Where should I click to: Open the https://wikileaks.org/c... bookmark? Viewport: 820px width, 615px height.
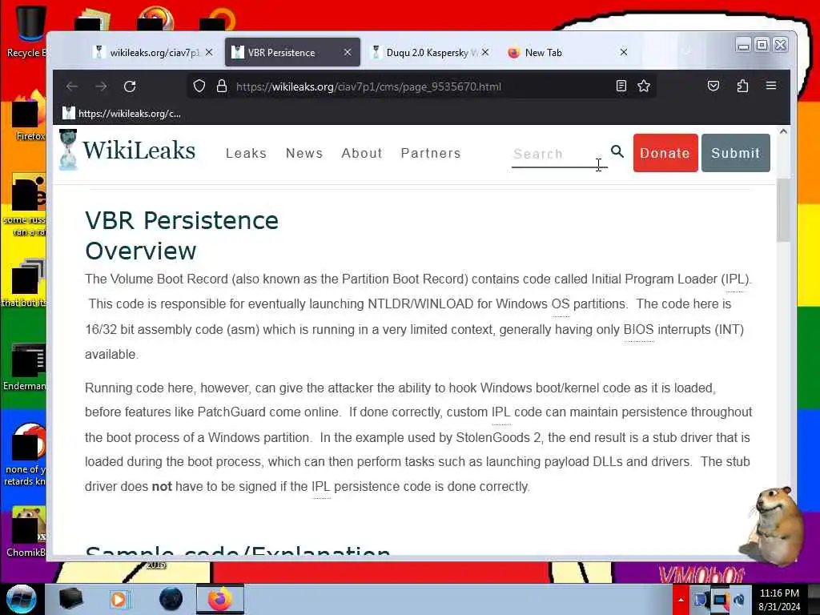click(x=122, y=113)
